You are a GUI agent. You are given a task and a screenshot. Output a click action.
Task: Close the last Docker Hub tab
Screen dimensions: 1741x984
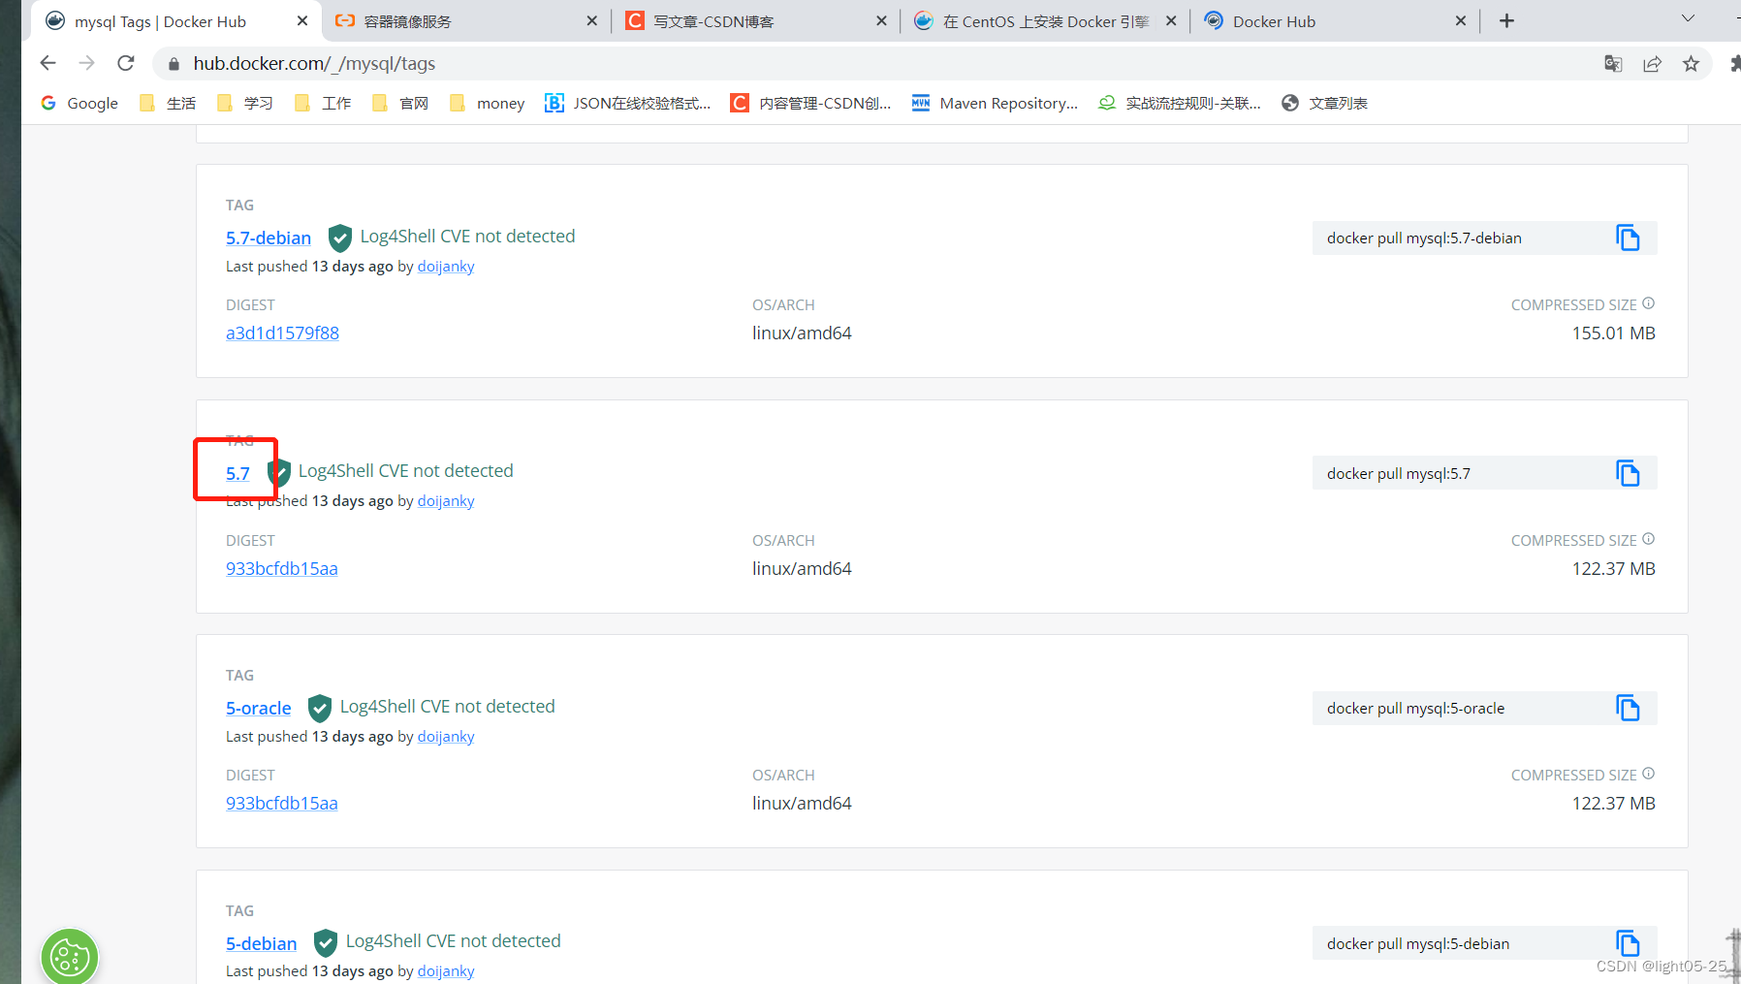pyautogui.click(x=1460, y=20)
